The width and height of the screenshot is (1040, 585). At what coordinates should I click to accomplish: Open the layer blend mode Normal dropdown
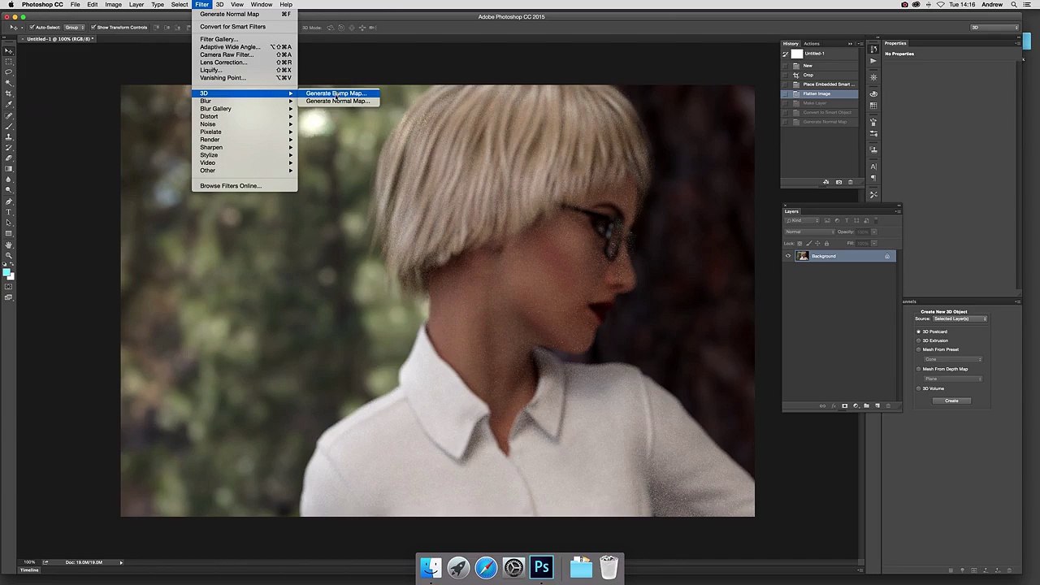coord(809,232)
